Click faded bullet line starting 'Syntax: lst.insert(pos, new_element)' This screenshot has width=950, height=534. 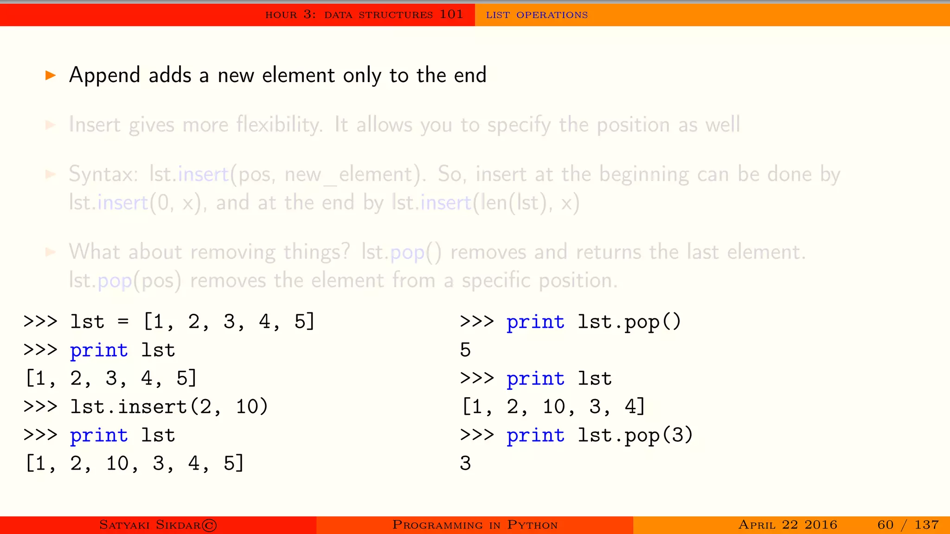coord(455,174)
